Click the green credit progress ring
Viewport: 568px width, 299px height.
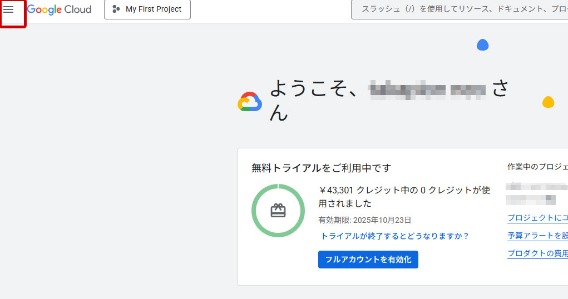click(278, 211)
